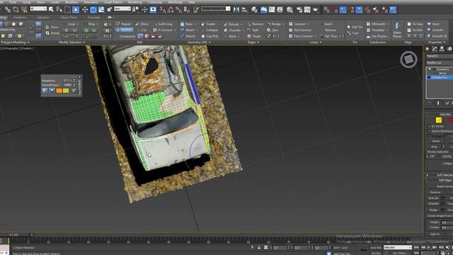Select the Off preview selection radio

click(428, 157)
